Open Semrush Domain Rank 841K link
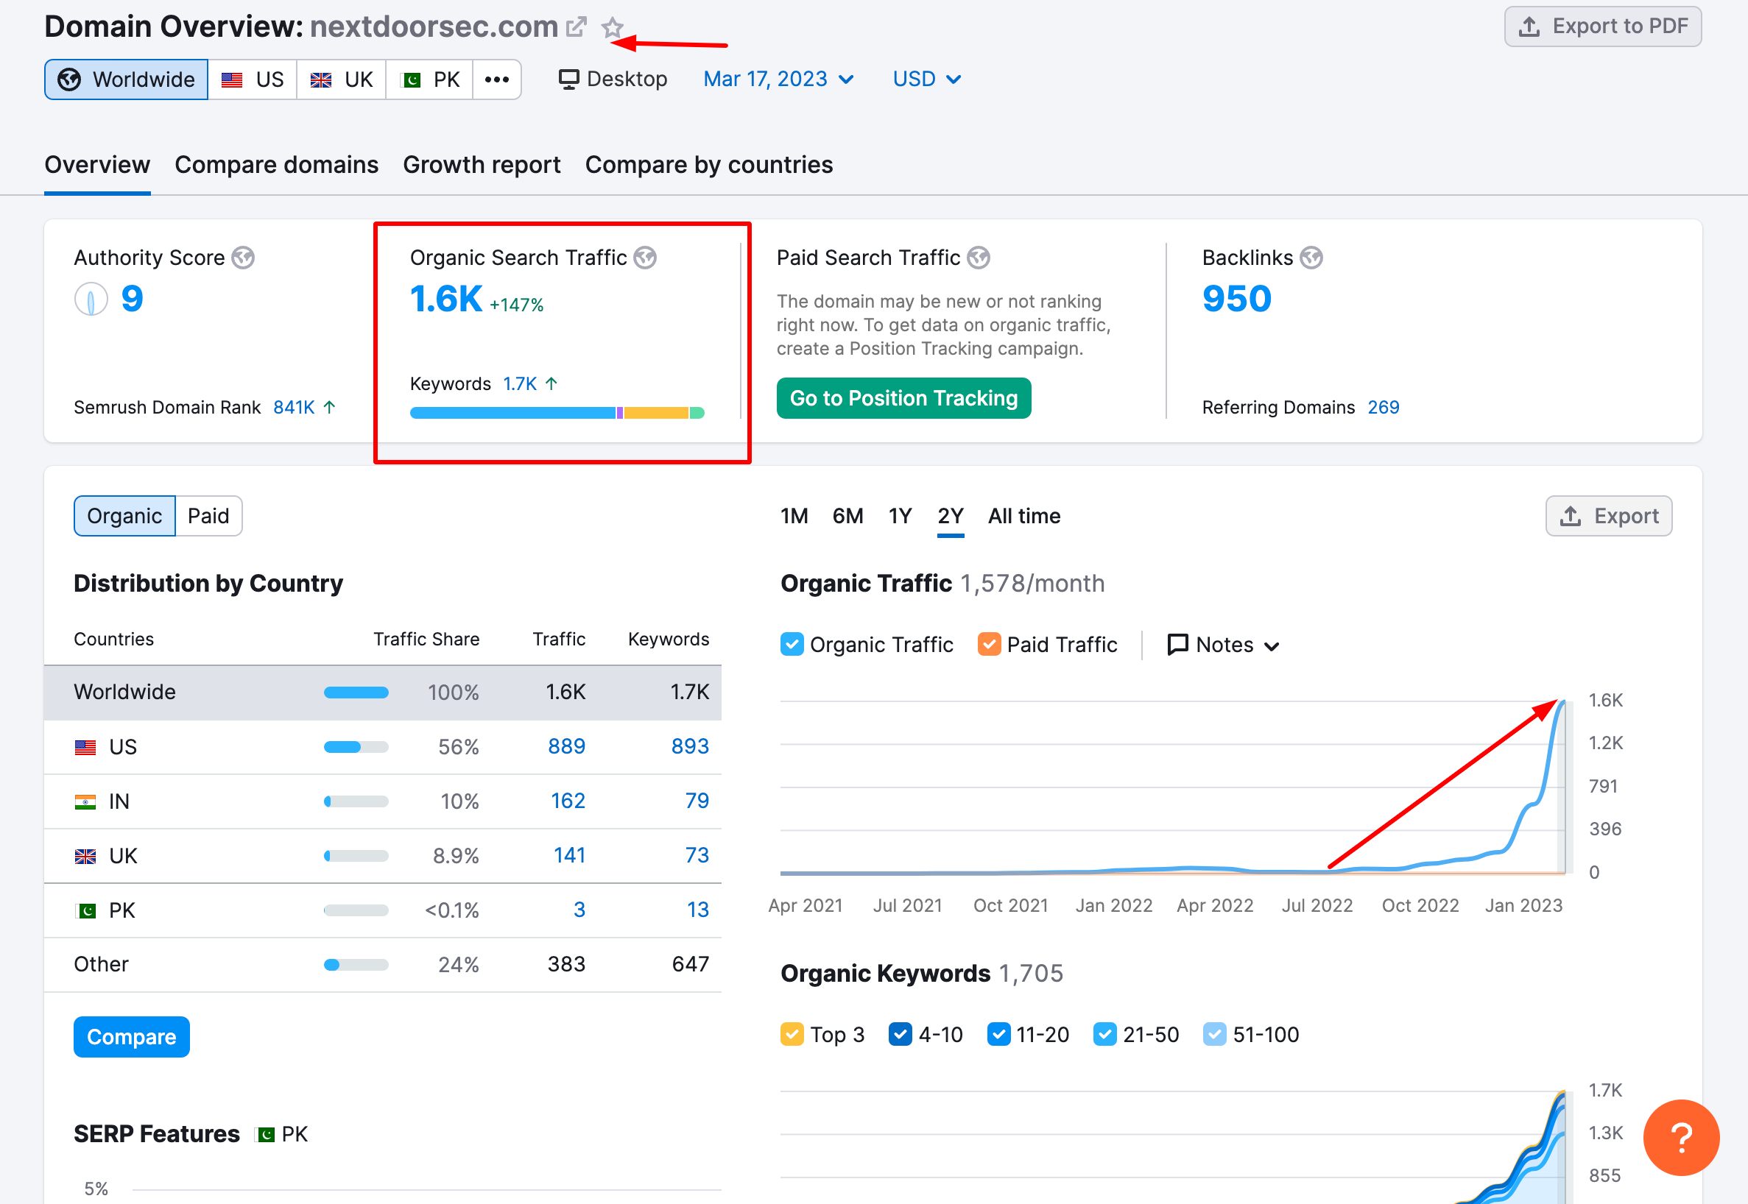The height and width of the screenshot is (1204, 1748). tap(295, 408)
